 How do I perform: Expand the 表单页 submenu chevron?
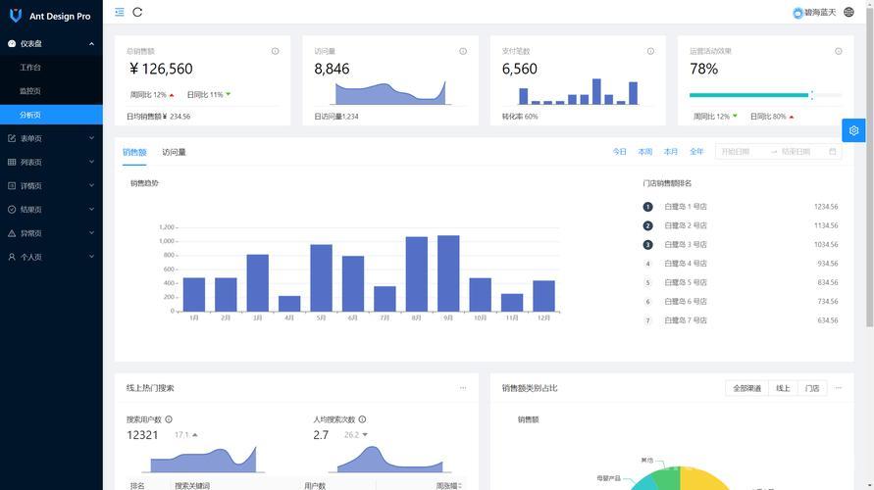point(91,138)
